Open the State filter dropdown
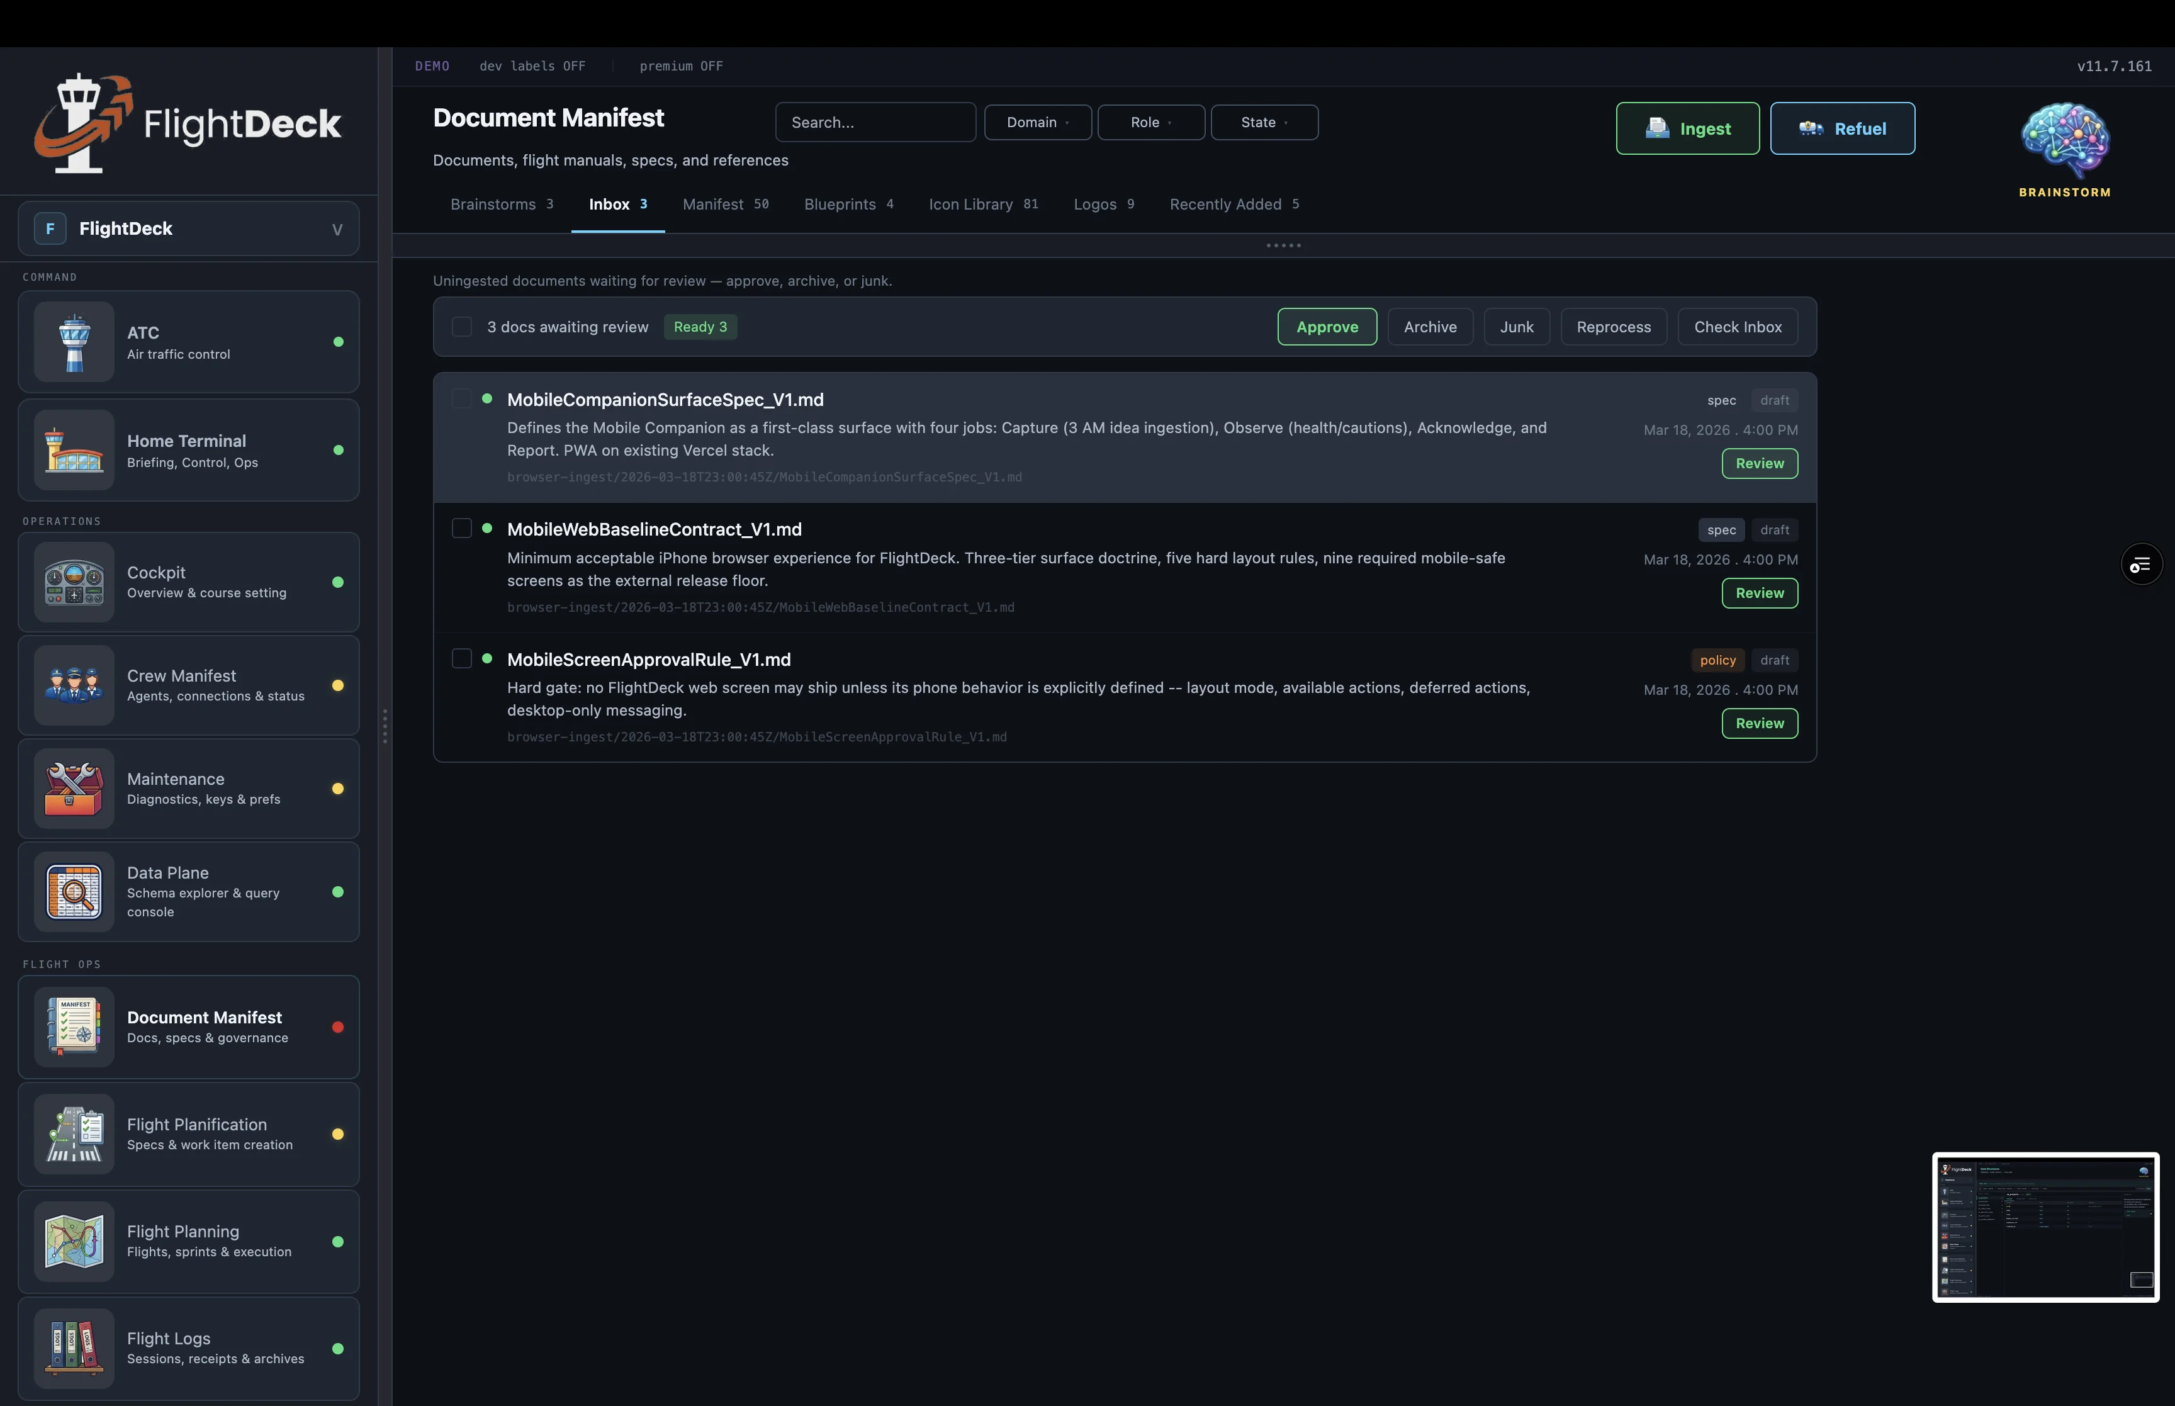2175x1406 pixels. [x=1264, y=121]
